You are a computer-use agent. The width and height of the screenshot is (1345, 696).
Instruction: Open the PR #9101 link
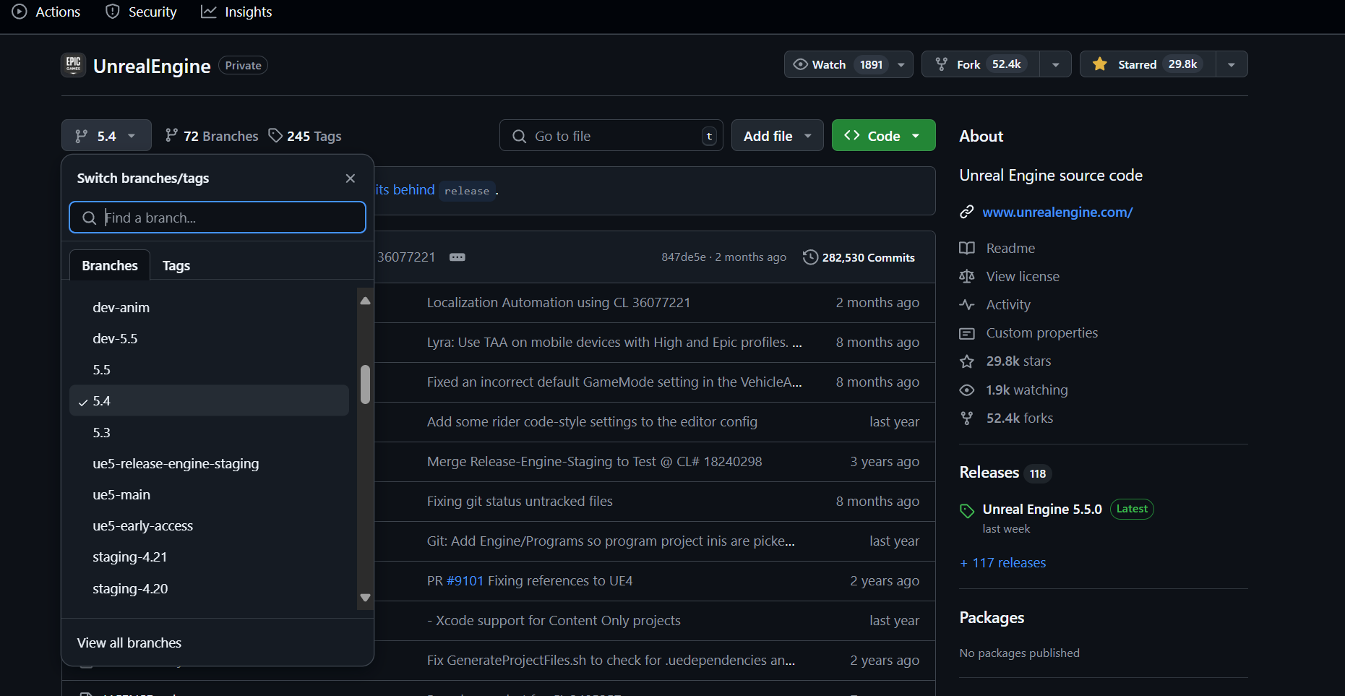(x=465, y=581)
